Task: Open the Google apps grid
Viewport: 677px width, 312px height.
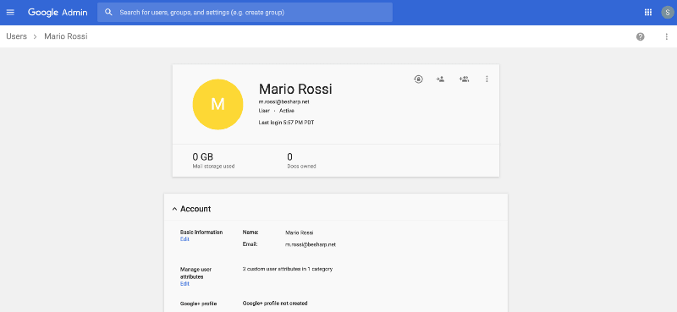Action: coord(648,13)
